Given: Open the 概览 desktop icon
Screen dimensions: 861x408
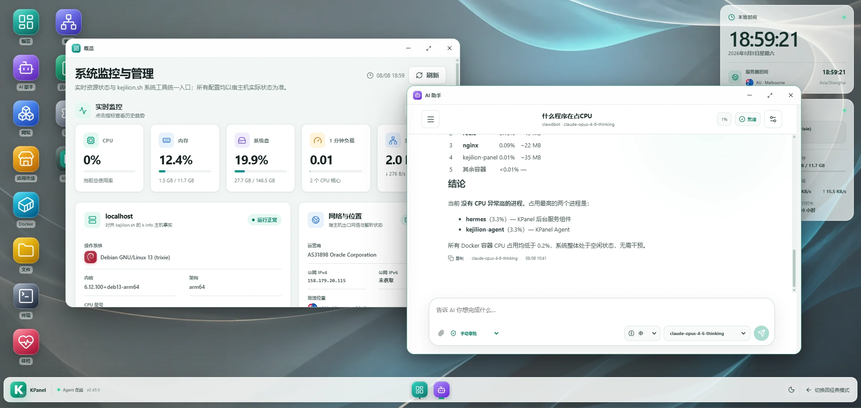Looking at the screenshot, I should click(x=26, y=22).
